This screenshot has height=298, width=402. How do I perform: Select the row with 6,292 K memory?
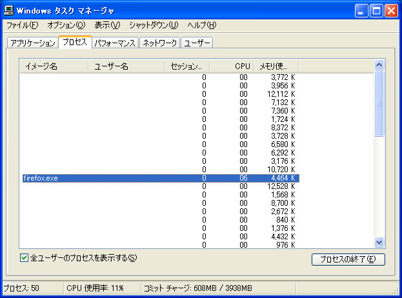pyautogui.click(x=161, y=153)
